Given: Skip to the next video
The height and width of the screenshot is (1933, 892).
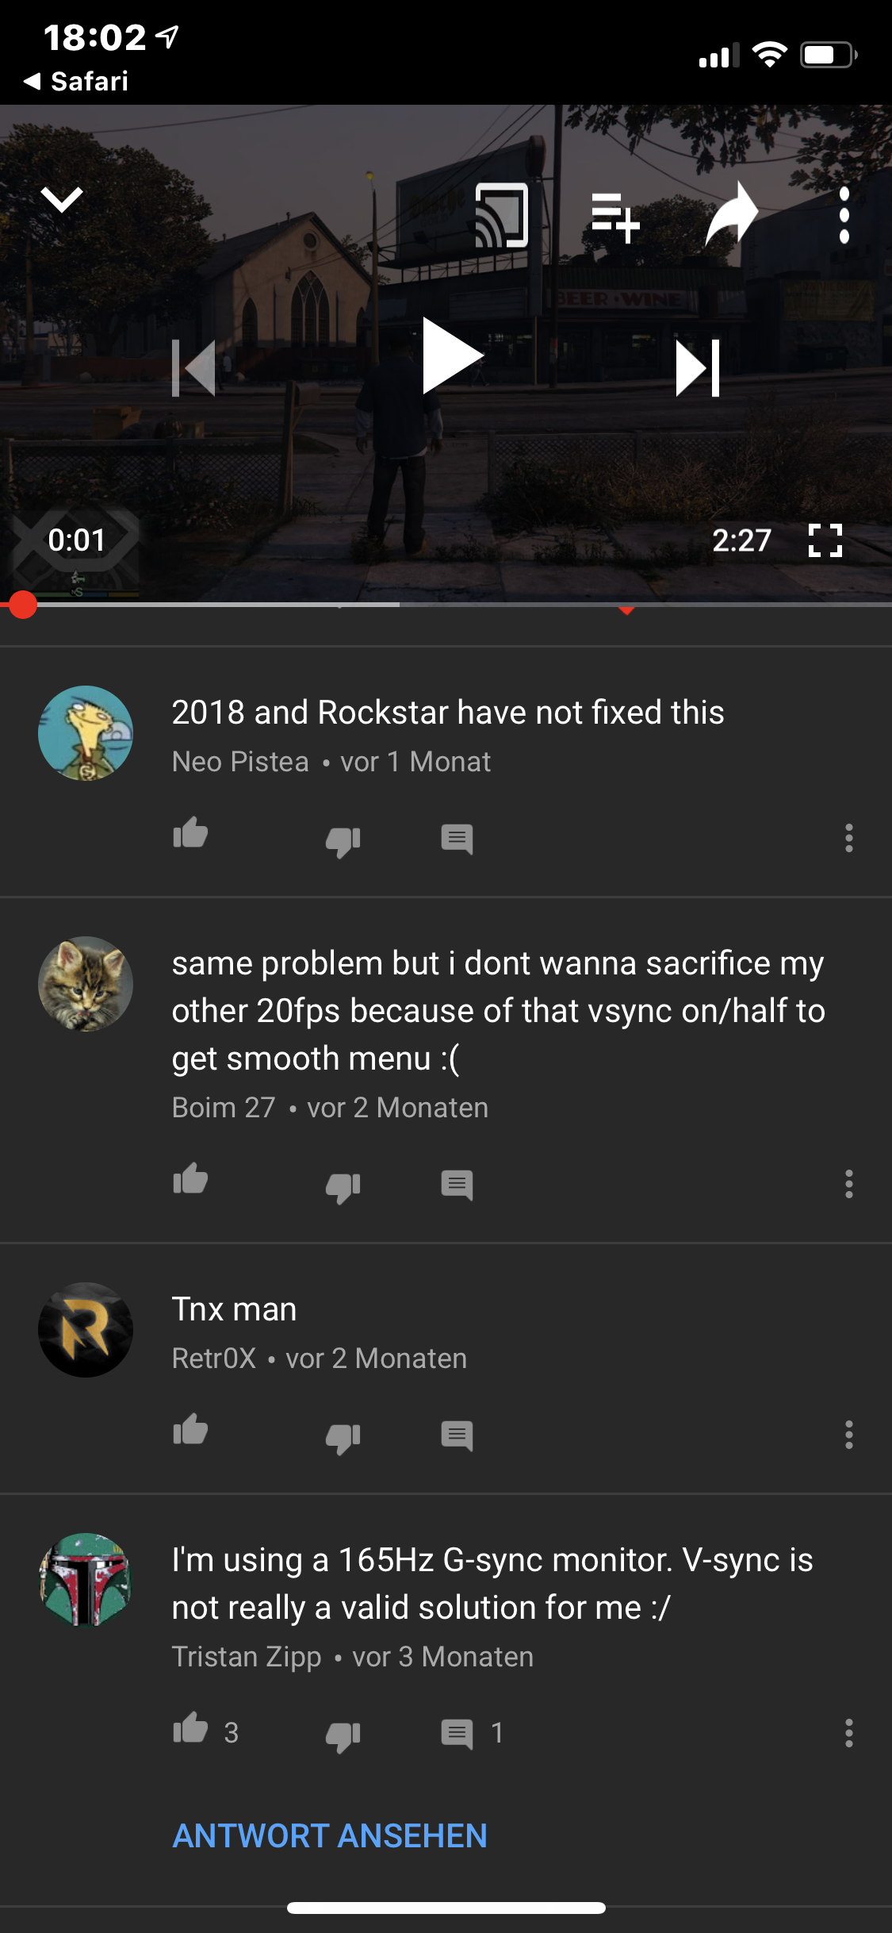Looking at the screenshot, I should 698,367.
